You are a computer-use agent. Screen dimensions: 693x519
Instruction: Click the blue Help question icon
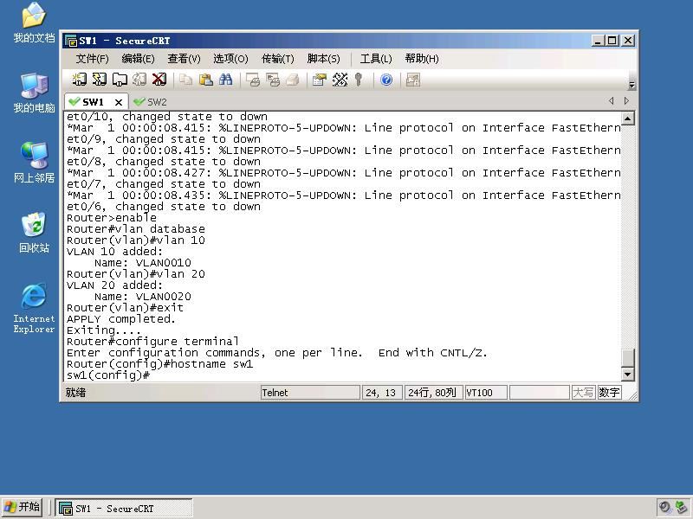coord(386,80)
